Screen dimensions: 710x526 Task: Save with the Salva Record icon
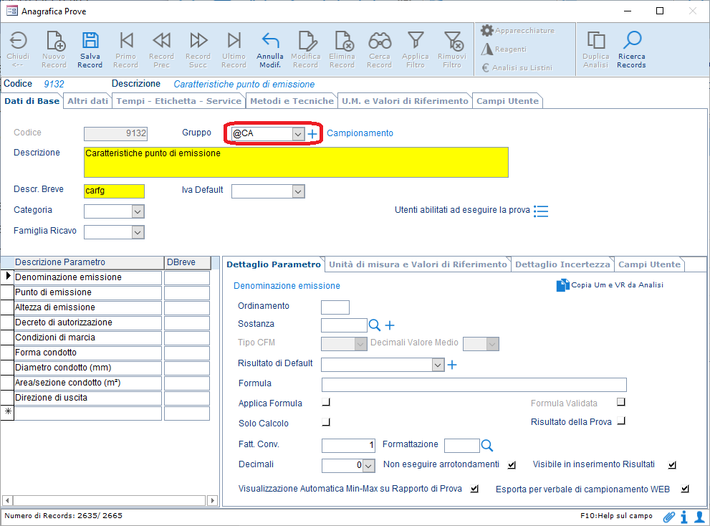(90, 49)
